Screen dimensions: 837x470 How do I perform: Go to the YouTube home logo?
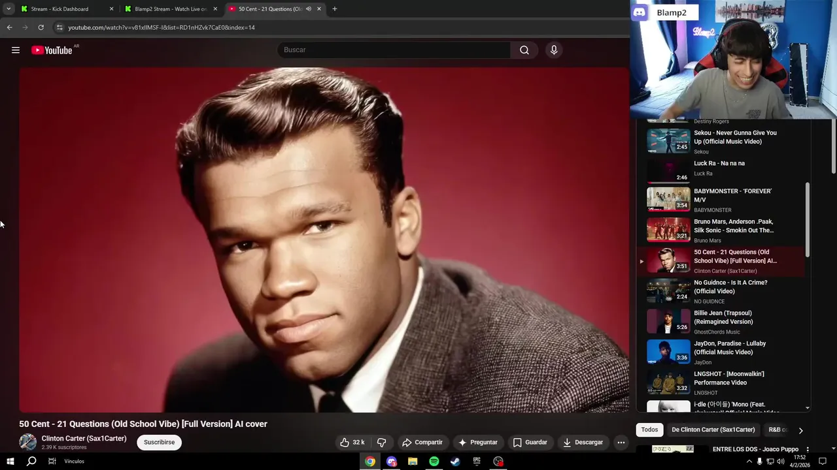tap(52, 50)
